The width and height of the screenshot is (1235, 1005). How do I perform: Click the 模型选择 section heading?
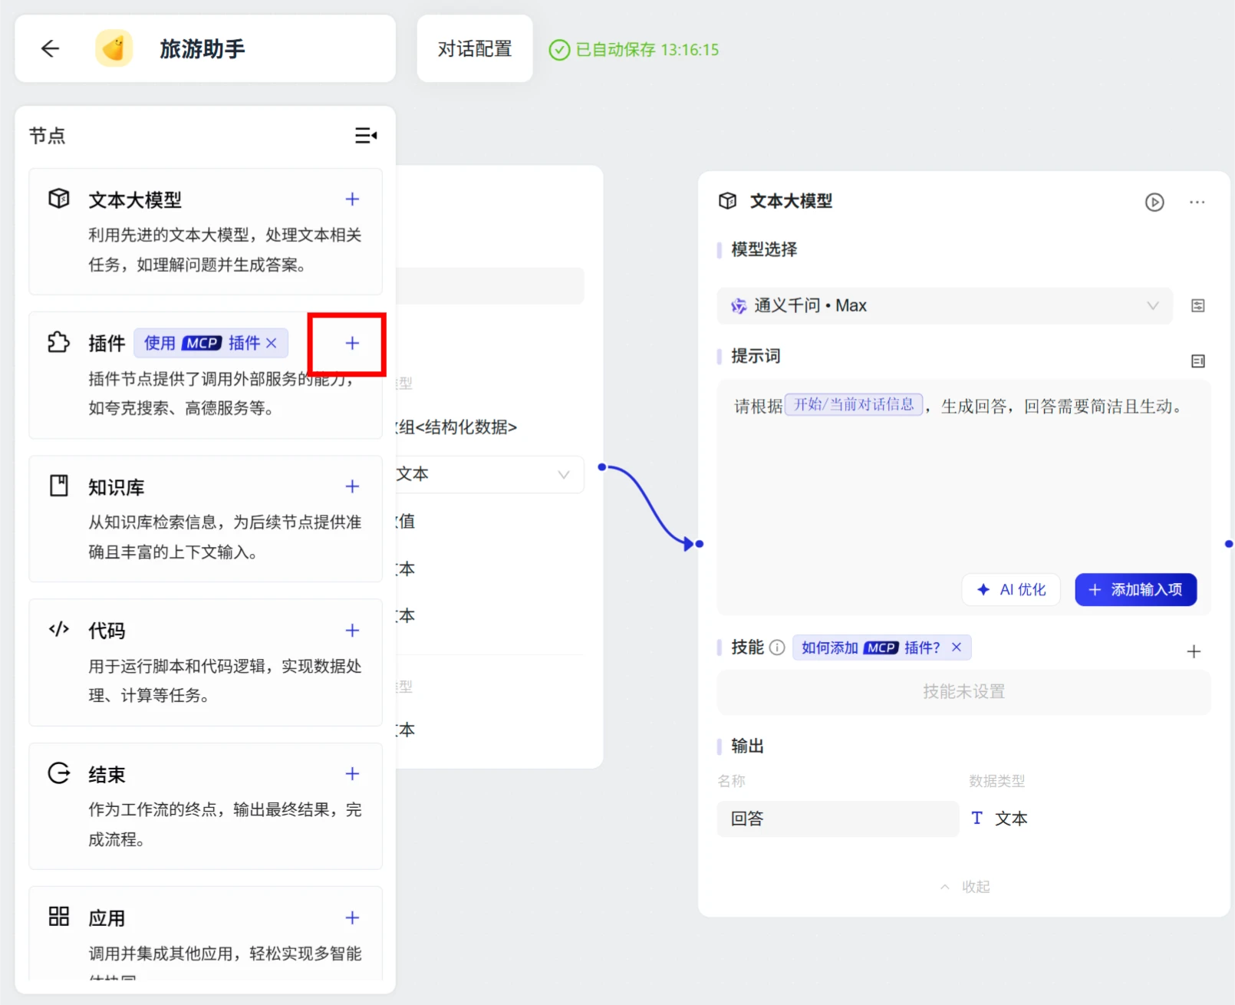[x=764, y=249]
